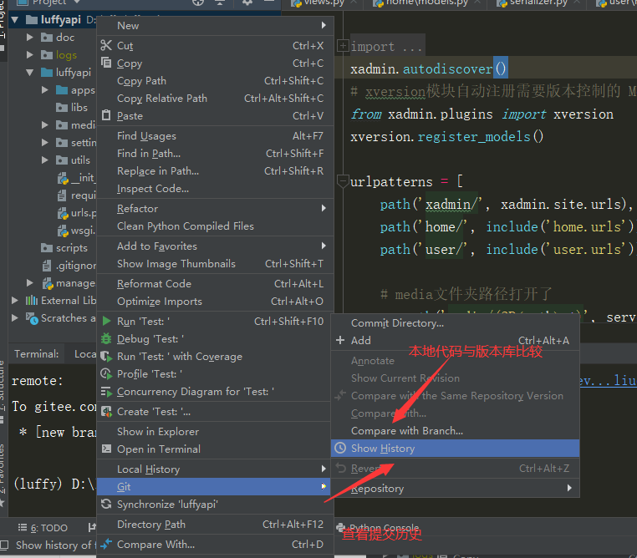Viewport: 637px width, 558px height.
Task: Select Clean Python Compiled Files
Action: point(216,226)
